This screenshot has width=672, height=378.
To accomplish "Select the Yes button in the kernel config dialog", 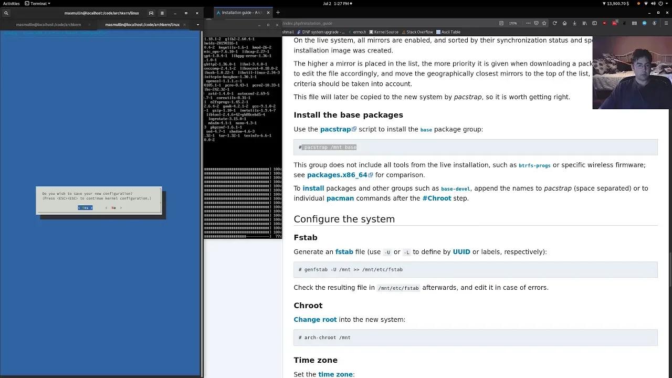I will [85, 207].
